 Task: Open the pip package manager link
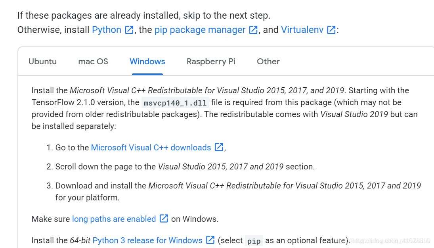200,30
